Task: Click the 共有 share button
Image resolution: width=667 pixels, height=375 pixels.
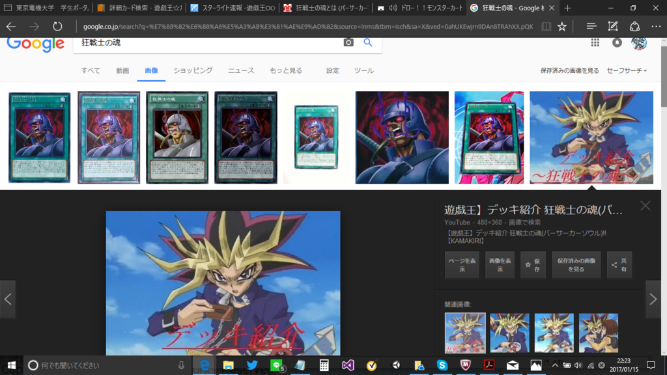Action: pyautogui.click(x=619, y=264)
